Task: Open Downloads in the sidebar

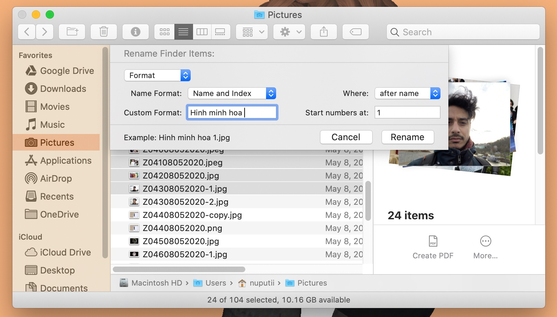Action: [x=63, y=89]
